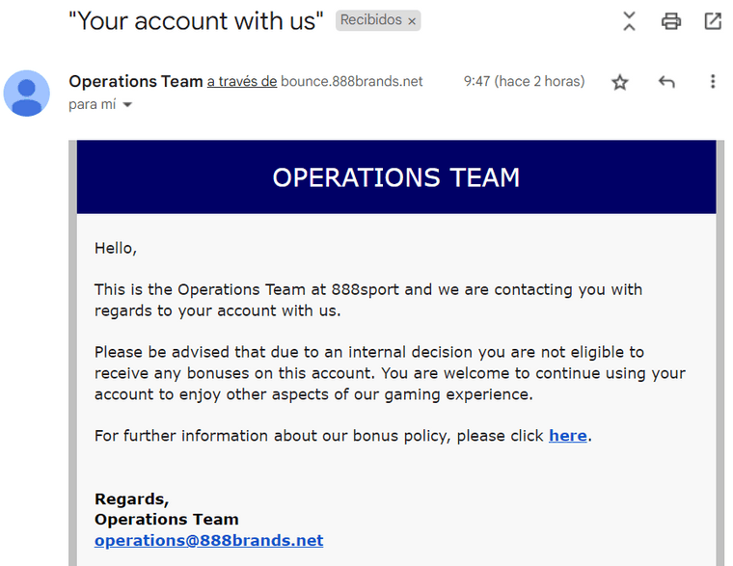Star this message from Operations Team
This screenshot has height=566, width=733.
pyautogui.click(x=620, y=82)
